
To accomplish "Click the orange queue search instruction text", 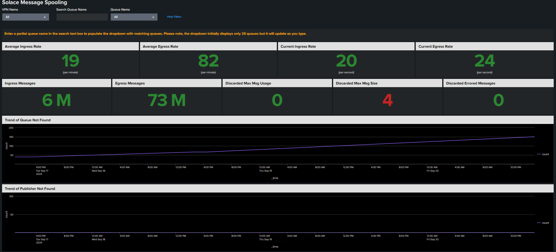I will [155, 34].
